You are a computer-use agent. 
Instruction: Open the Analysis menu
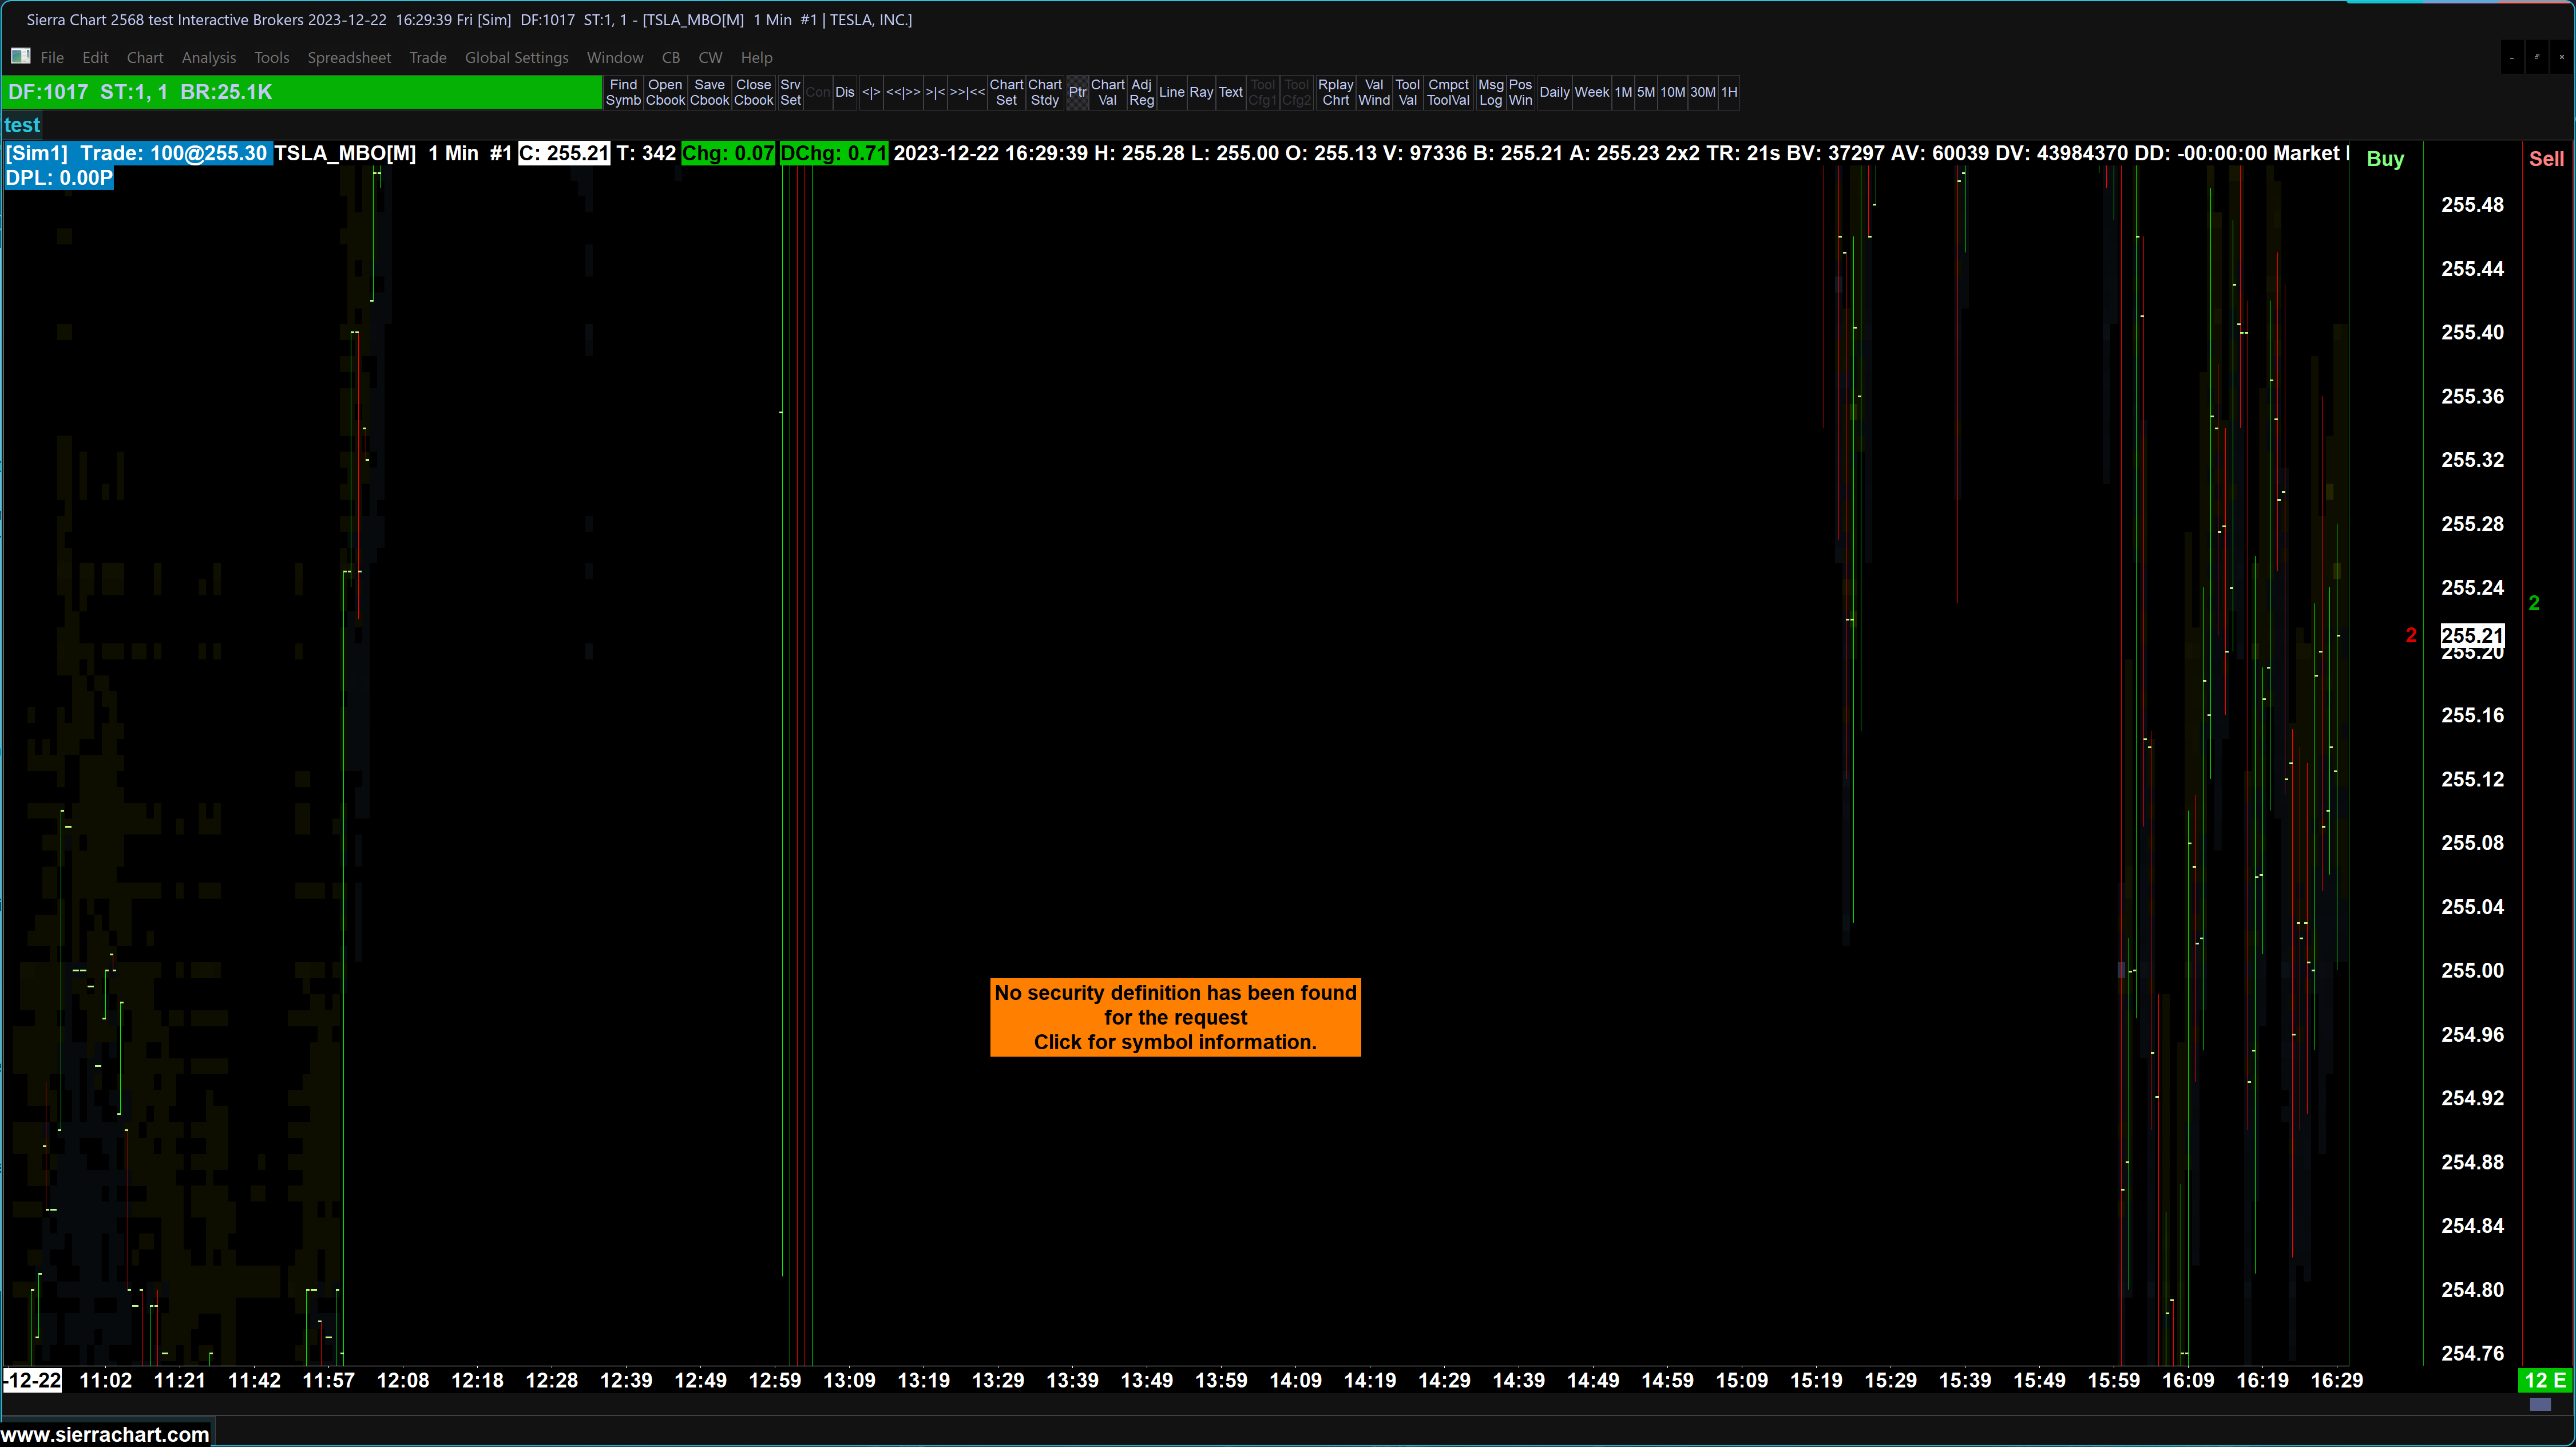[208, 58]
